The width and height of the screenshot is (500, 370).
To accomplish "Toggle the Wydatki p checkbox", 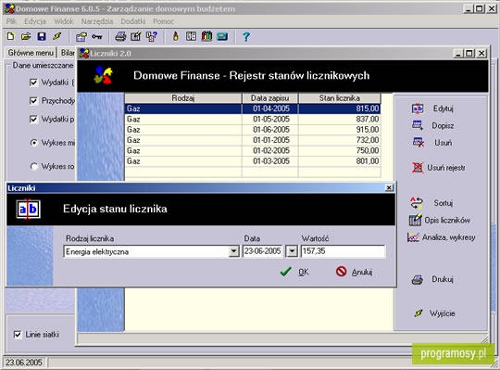I will pyautogui.click(x=33, y=120).
